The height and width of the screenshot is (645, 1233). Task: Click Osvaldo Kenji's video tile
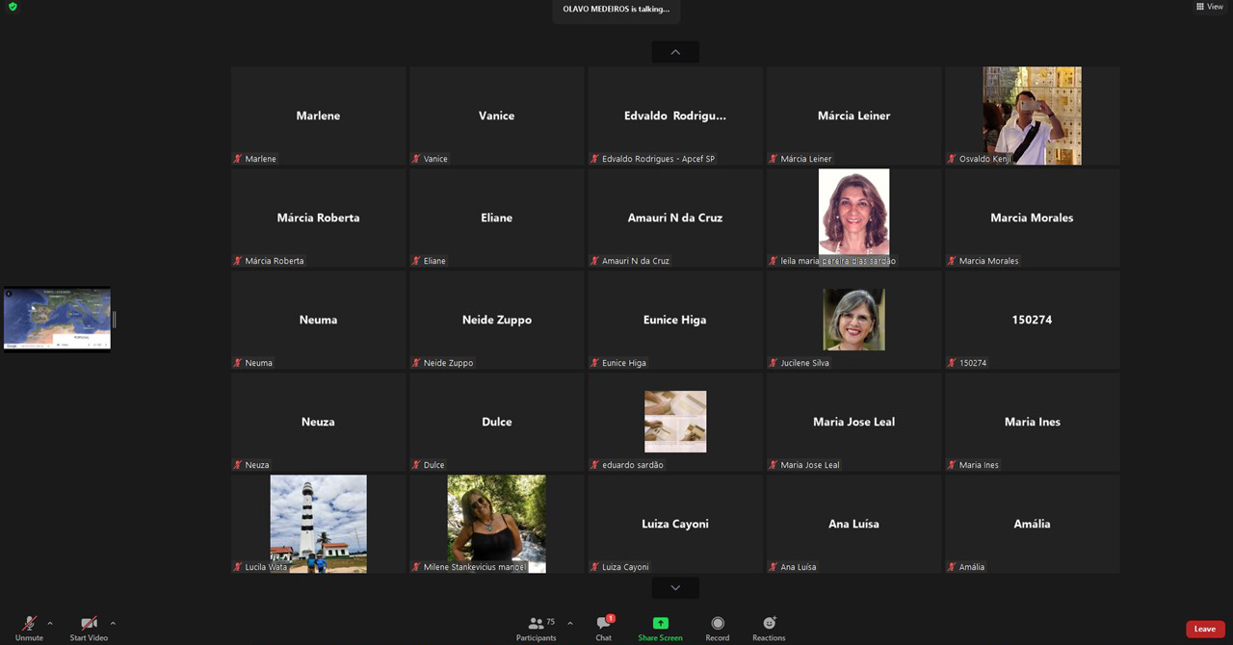pos(1032,116)
